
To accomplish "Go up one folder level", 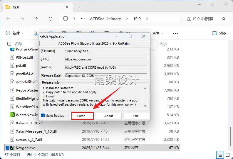I will (36, 19).
